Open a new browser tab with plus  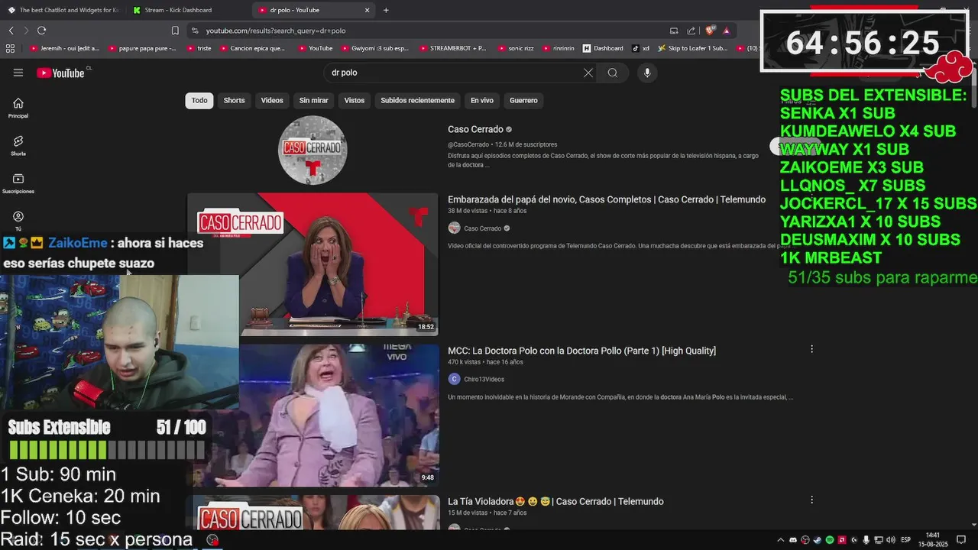click(386, 10)
